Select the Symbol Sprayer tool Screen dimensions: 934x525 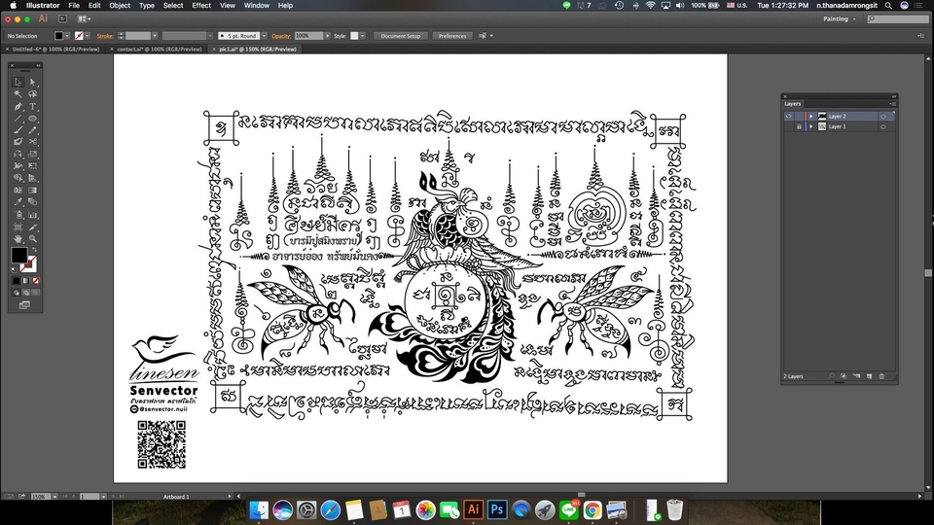click(18, 215)
